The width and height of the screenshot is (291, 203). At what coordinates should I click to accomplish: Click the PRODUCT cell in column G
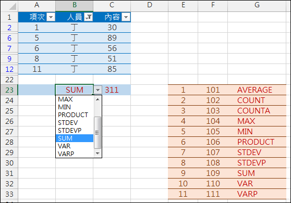tap(257, 142)
